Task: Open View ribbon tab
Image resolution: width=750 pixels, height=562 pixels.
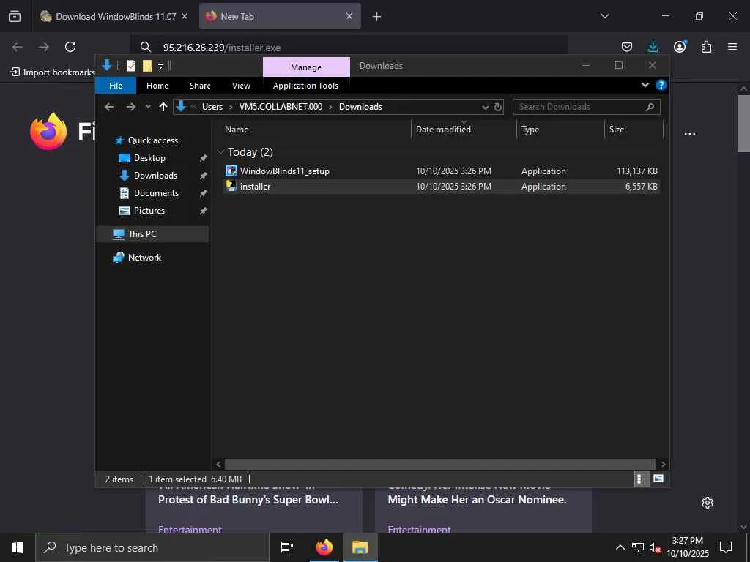Action: click(241, 86)
